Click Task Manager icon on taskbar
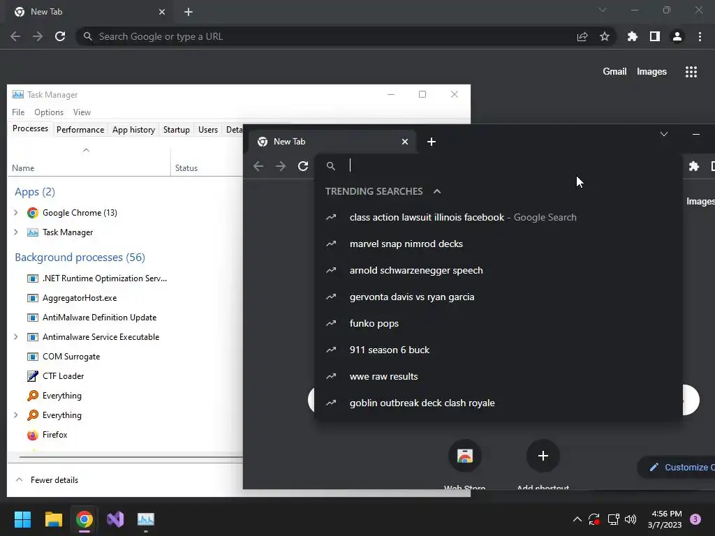The height and width of the screenshot is (536, 715). 146,519
